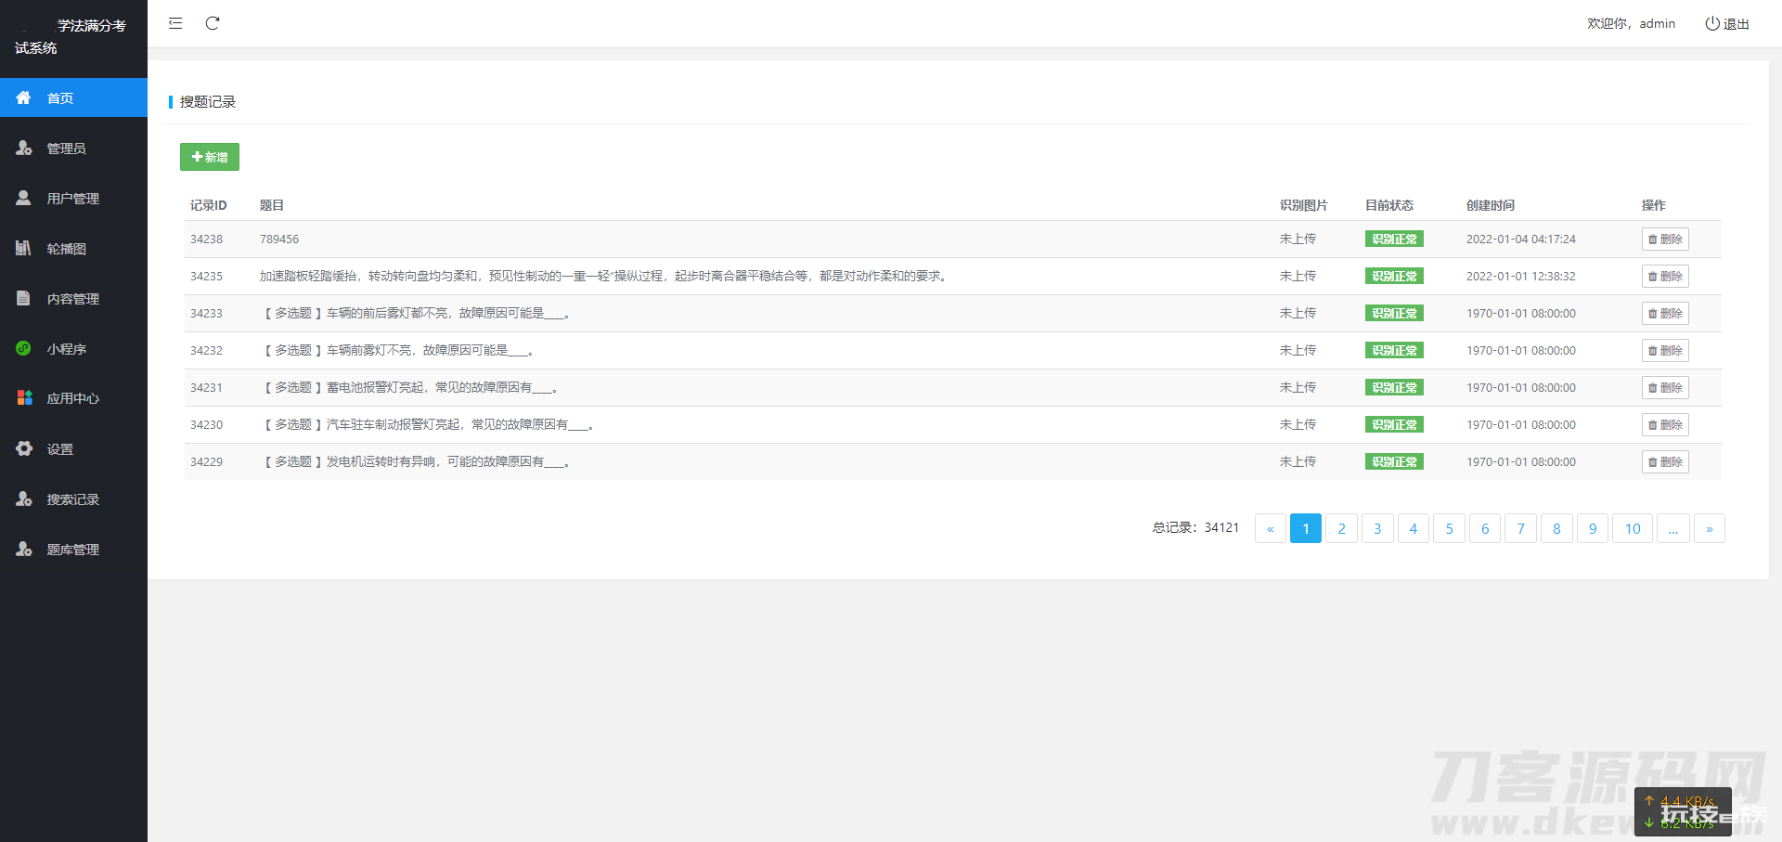Go to page 4
The image size is (1782, 842).
[x=1414, y=528]
